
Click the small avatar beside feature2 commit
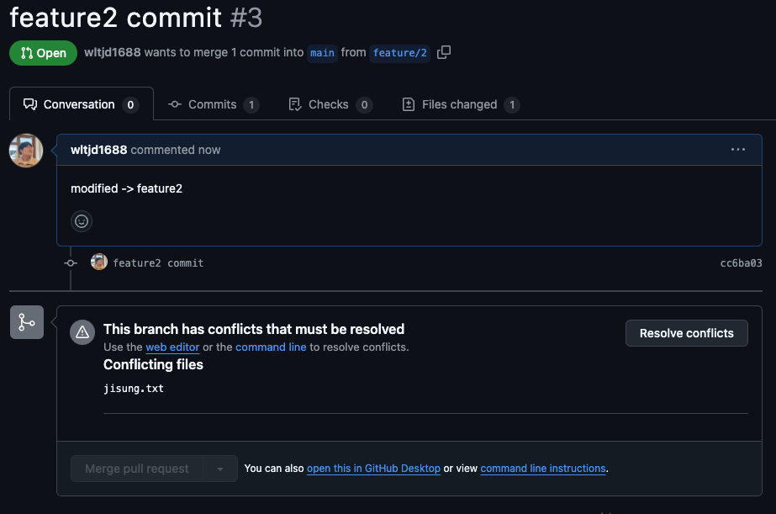pyautogui.click(x=99, y=262)
